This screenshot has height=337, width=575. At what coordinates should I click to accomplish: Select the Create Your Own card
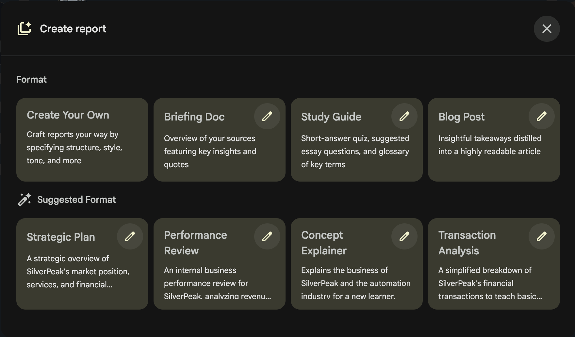(x=82, y=140)
